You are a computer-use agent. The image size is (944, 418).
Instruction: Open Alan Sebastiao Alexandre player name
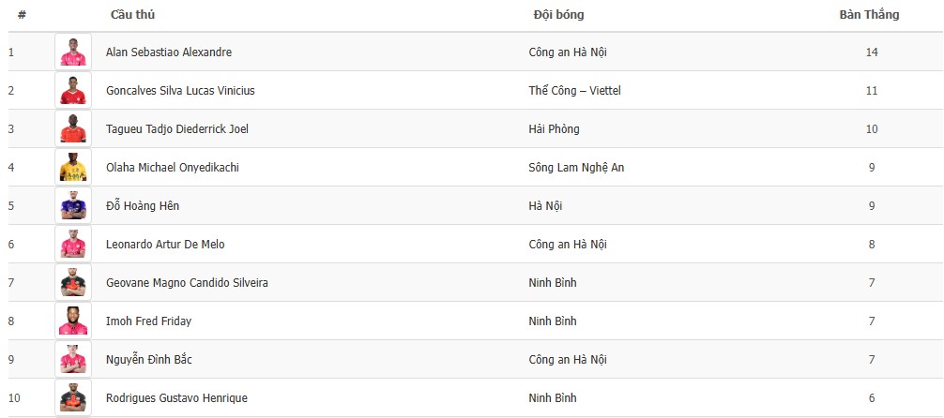point(169,52)
